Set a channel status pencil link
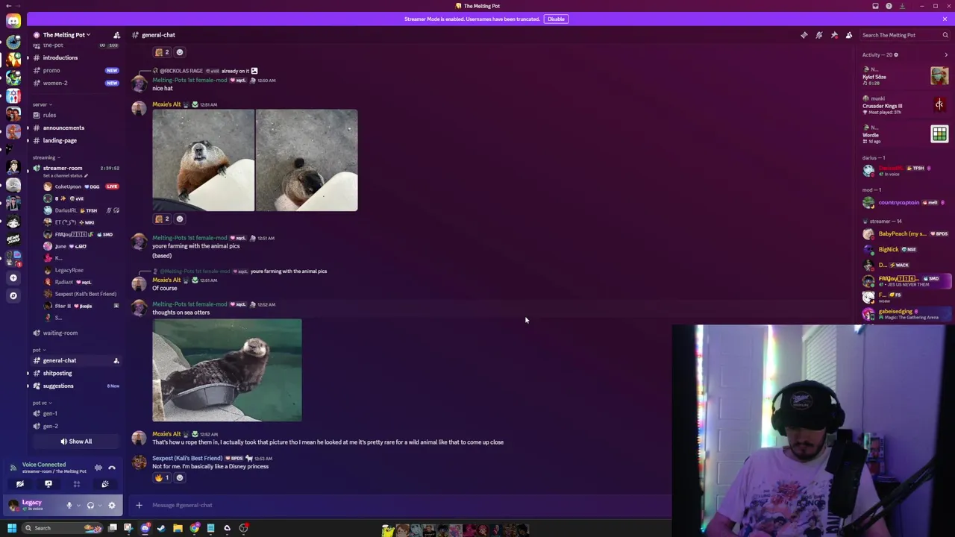This screenshot has width=955, height=537. 66,176
